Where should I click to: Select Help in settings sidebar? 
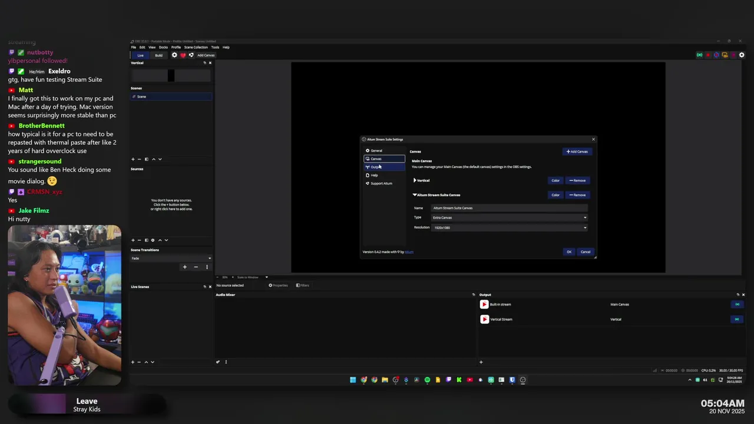click(384, 175)
